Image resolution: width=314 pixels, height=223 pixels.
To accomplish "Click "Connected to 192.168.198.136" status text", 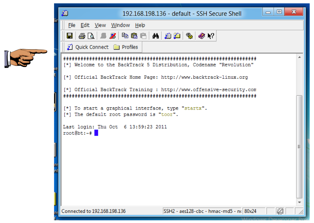I will pyautogui.click(x=94, y=211).
